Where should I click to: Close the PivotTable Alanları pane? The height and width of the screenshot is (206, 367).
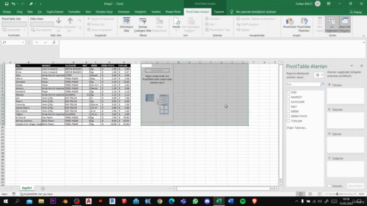tap(361, 66)
